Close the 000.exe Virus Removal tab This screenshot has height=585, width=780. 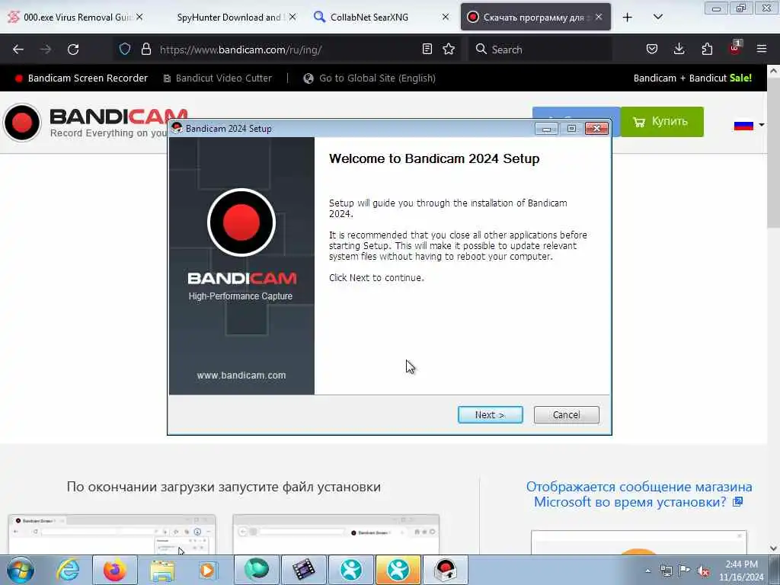[140, 18]
